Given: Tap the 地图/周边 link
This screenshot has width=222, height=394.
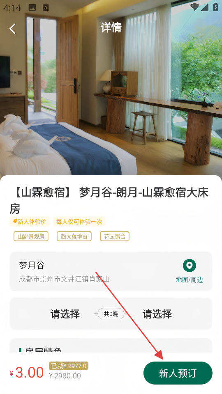Looking at the screenshot, I should pyautogui.click(x=189, y=279).
